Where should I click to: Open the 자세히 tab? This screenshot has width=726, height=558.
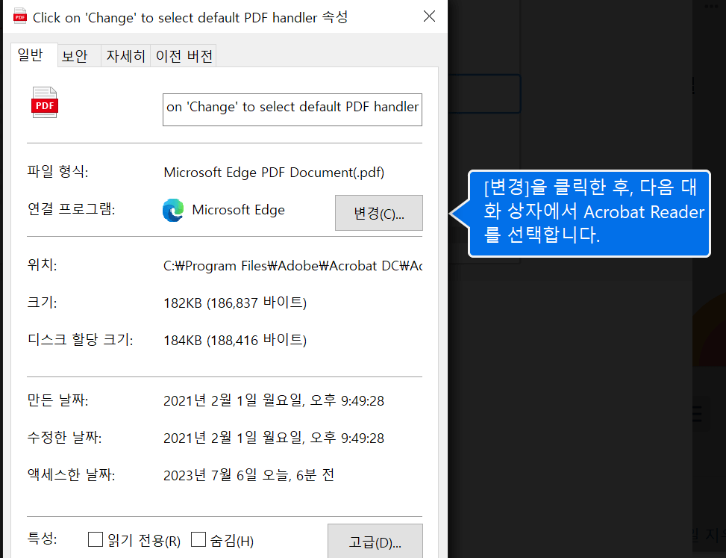click(125, 56)
